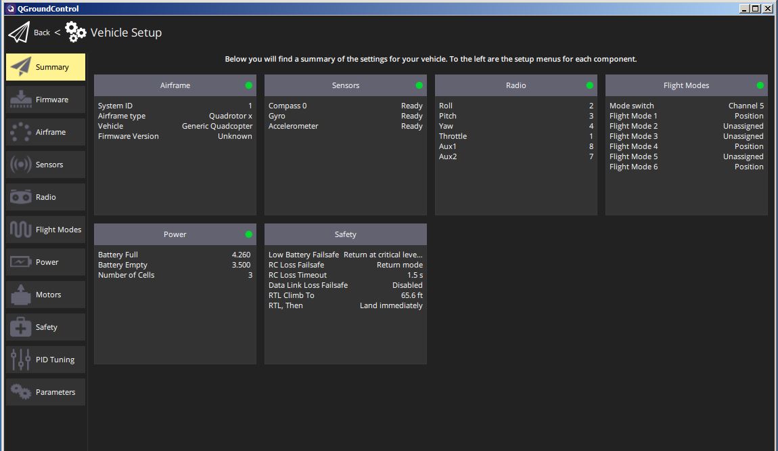Click 'Number of Cells' row label

click(x=126, y=275)
